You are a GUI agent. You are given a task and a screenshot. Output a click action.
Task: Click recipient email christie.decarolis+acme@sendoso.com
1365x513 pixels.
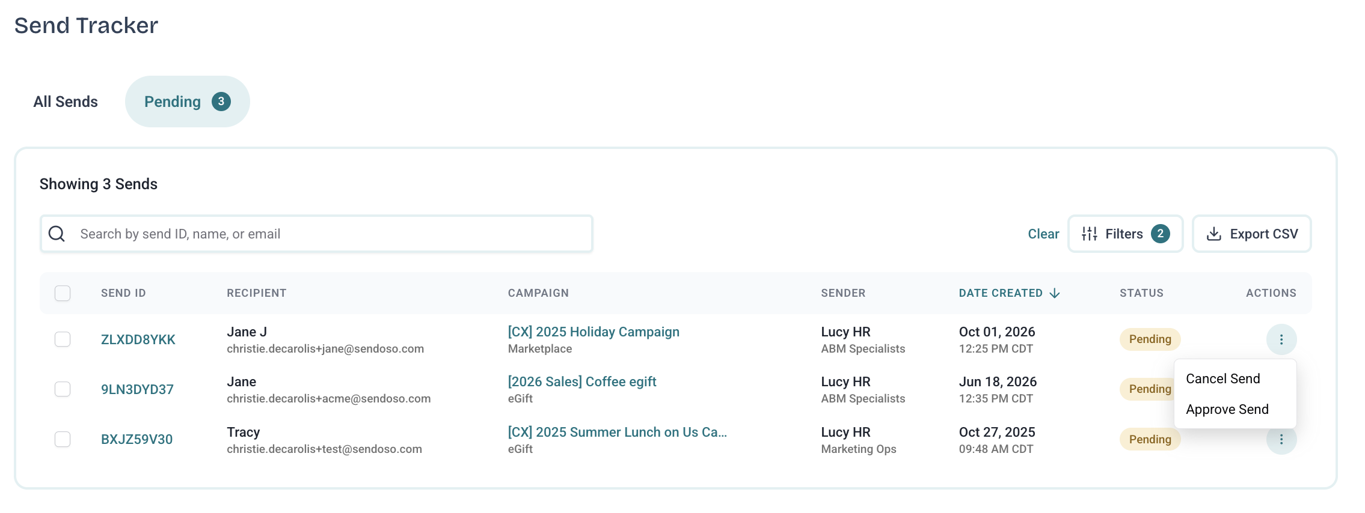(329, 399)
